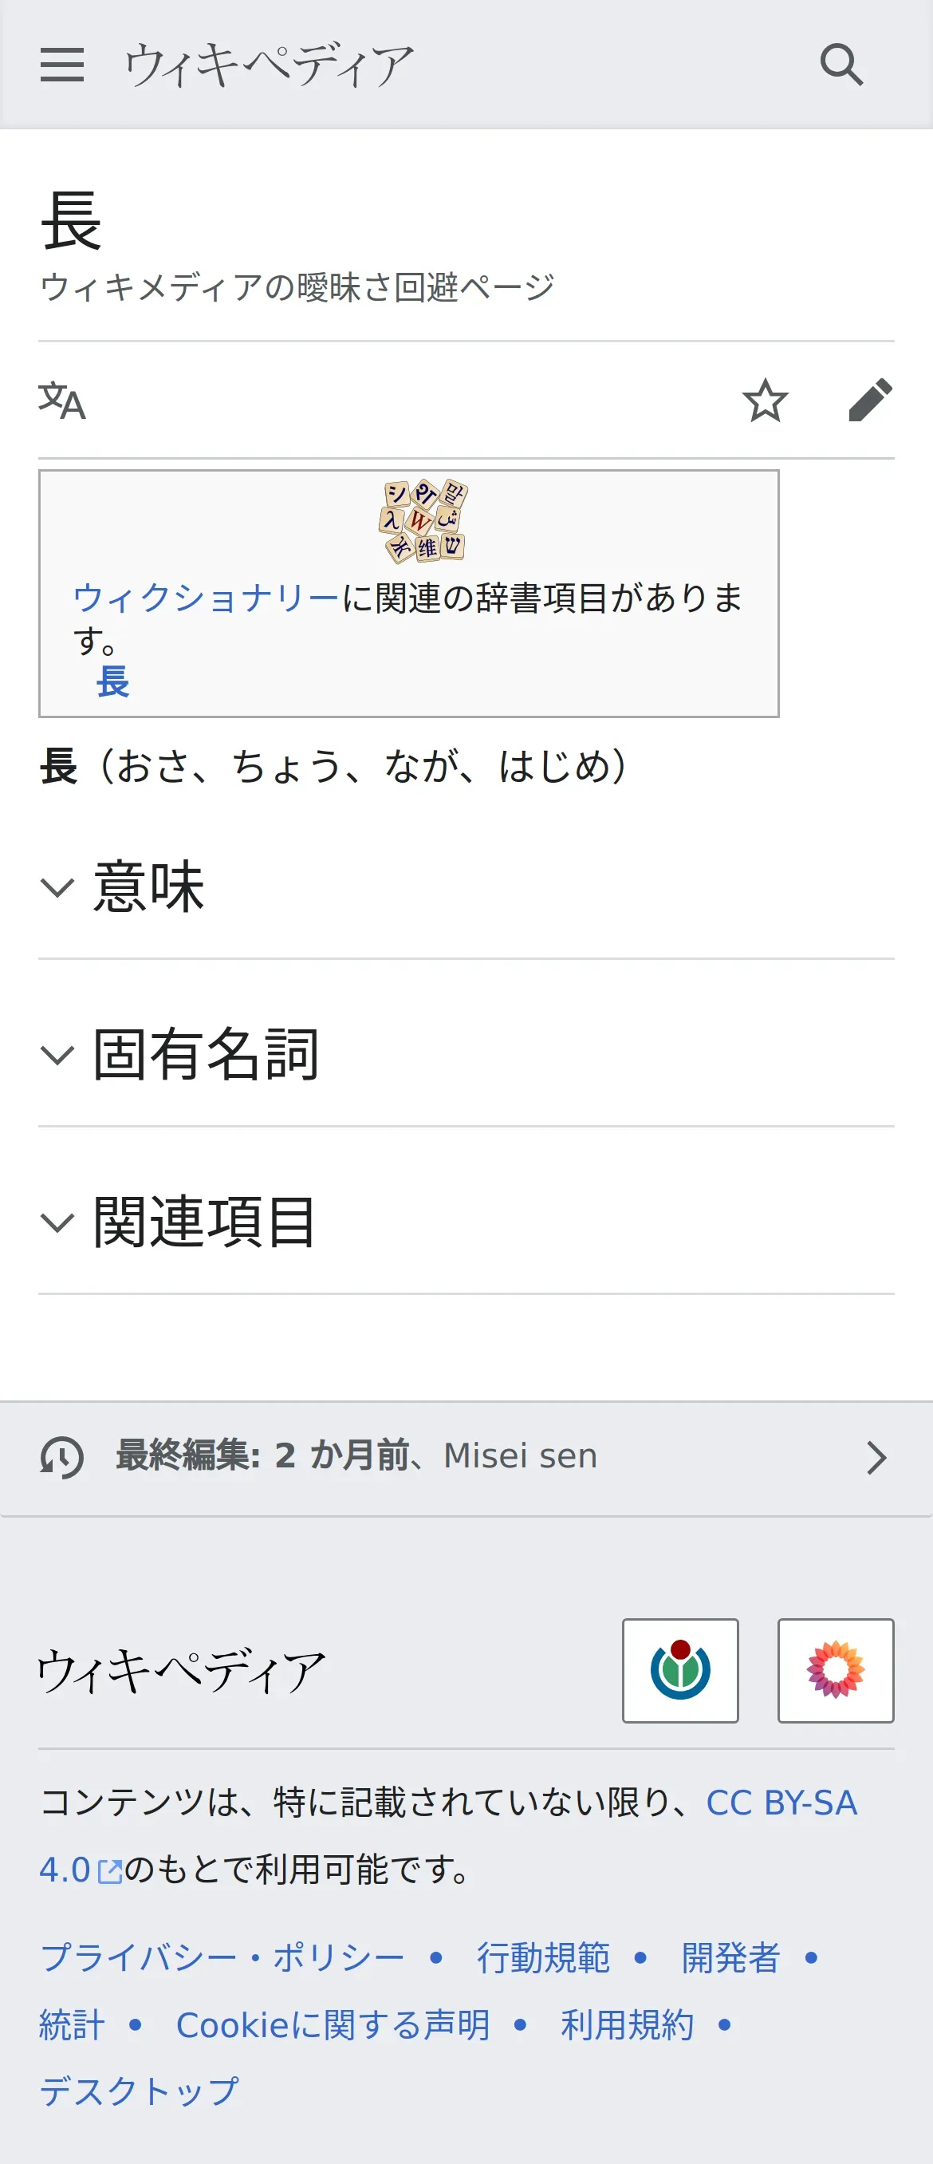Expand the 関連項目 section
This screenshot has width=933, height=2164.
pos(205,1223)
